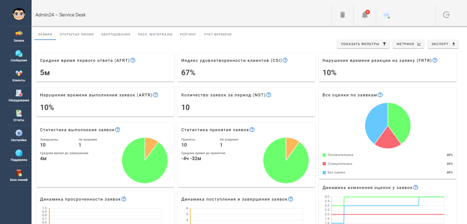
Task: Open notifications bell with 8 badge
Action: [365, 15]
